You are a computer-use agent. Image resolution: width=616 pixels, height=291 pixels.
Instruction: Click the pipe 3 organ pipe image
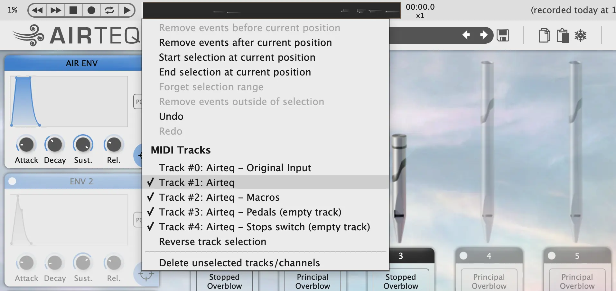[x=399, y=188]
